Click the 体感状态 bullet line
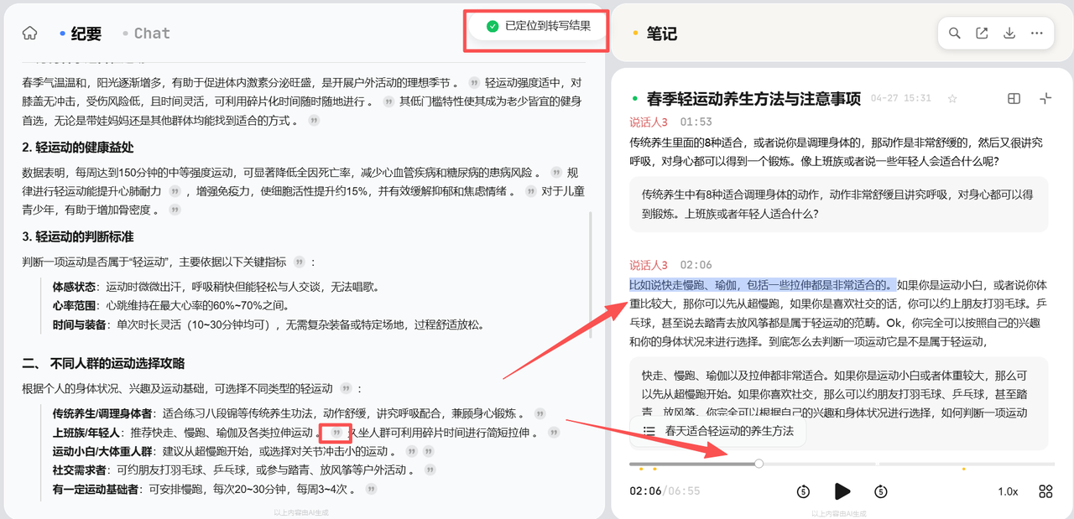This screenshot has width=1074, height=519. pyautogui.click(x=216, y=287)
